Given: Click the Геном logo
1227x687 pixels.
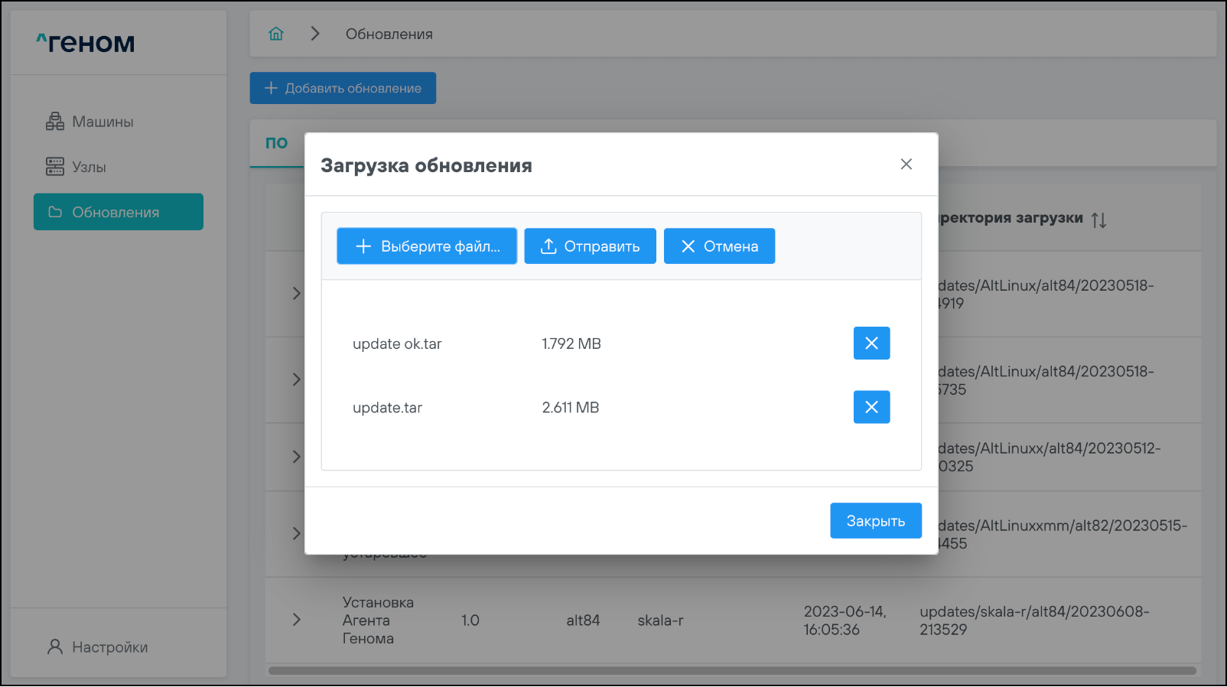Looking at the screenshot, I should click(x=86, y=43).
